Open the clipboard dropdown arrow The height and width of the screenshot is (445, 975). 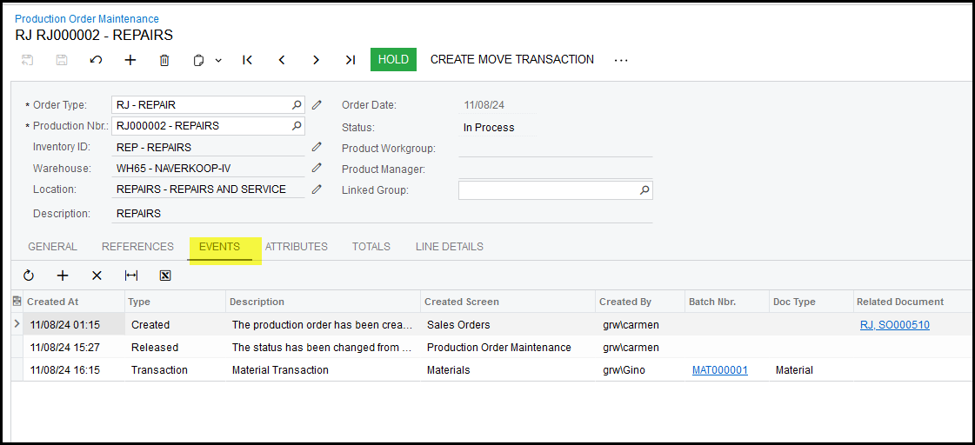pyautogui.click(x=218, y=60)
